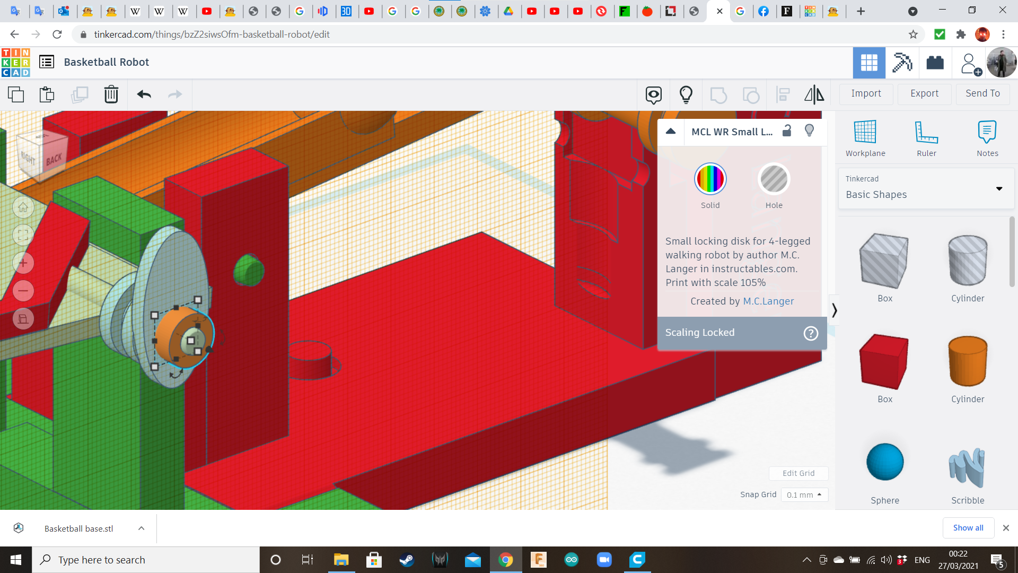Toggle shape visibility lightbulb in inspector
The height and width of the screenshot is (573, 1018).
(809, 131)
